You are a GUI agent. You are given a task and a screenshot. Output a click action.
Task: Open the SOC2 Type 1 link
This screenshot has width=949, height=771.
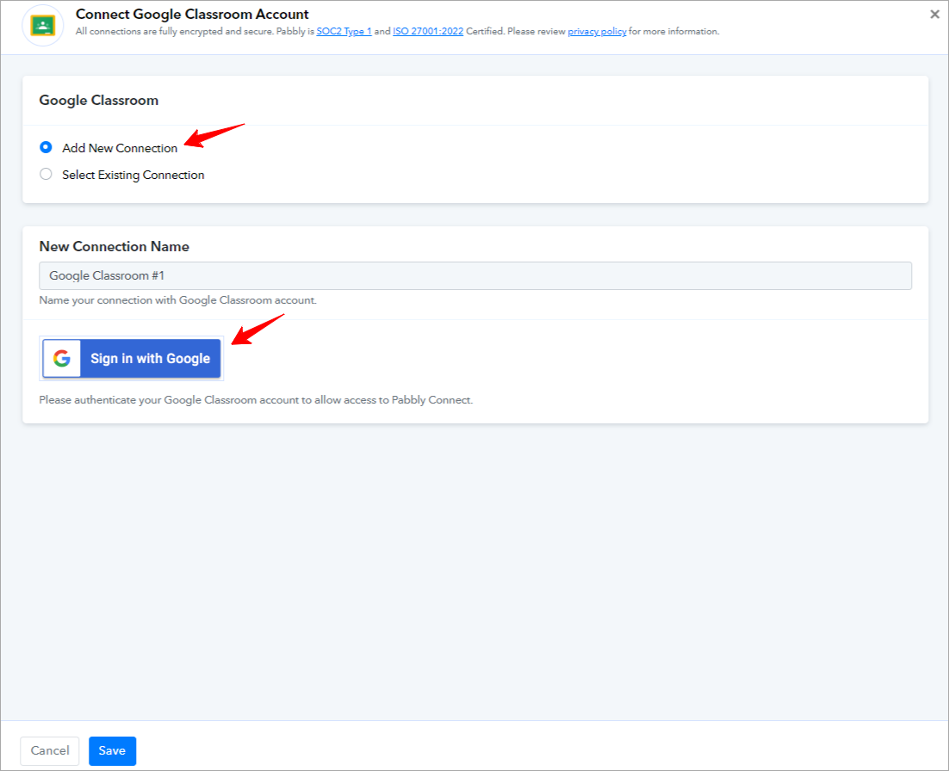coord(344,32)
